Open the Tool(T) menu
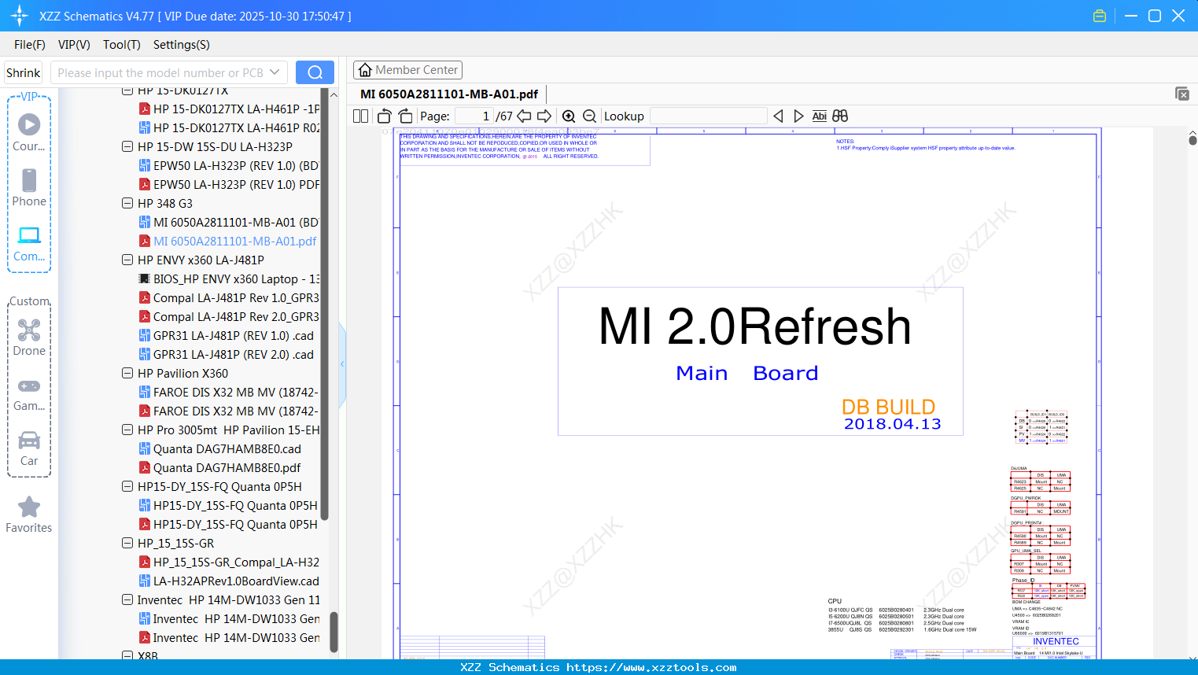 coord(122,45)
